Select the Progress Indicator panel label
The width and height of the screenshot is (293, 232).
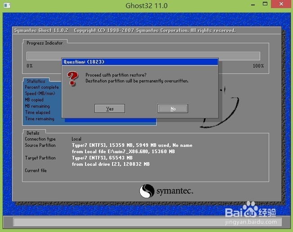coord(45,43)
